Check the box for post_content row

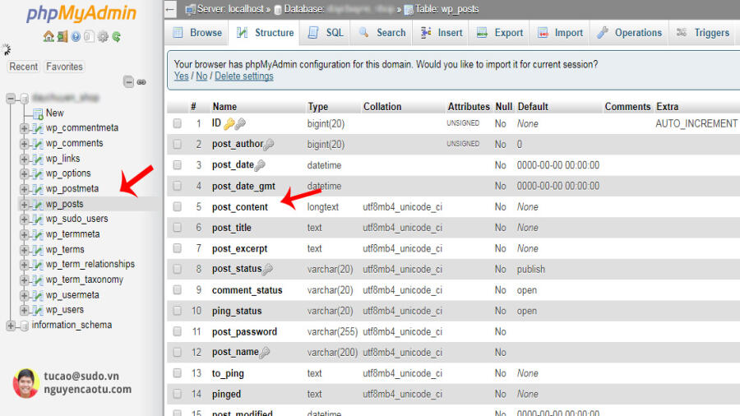pos(177,206)
